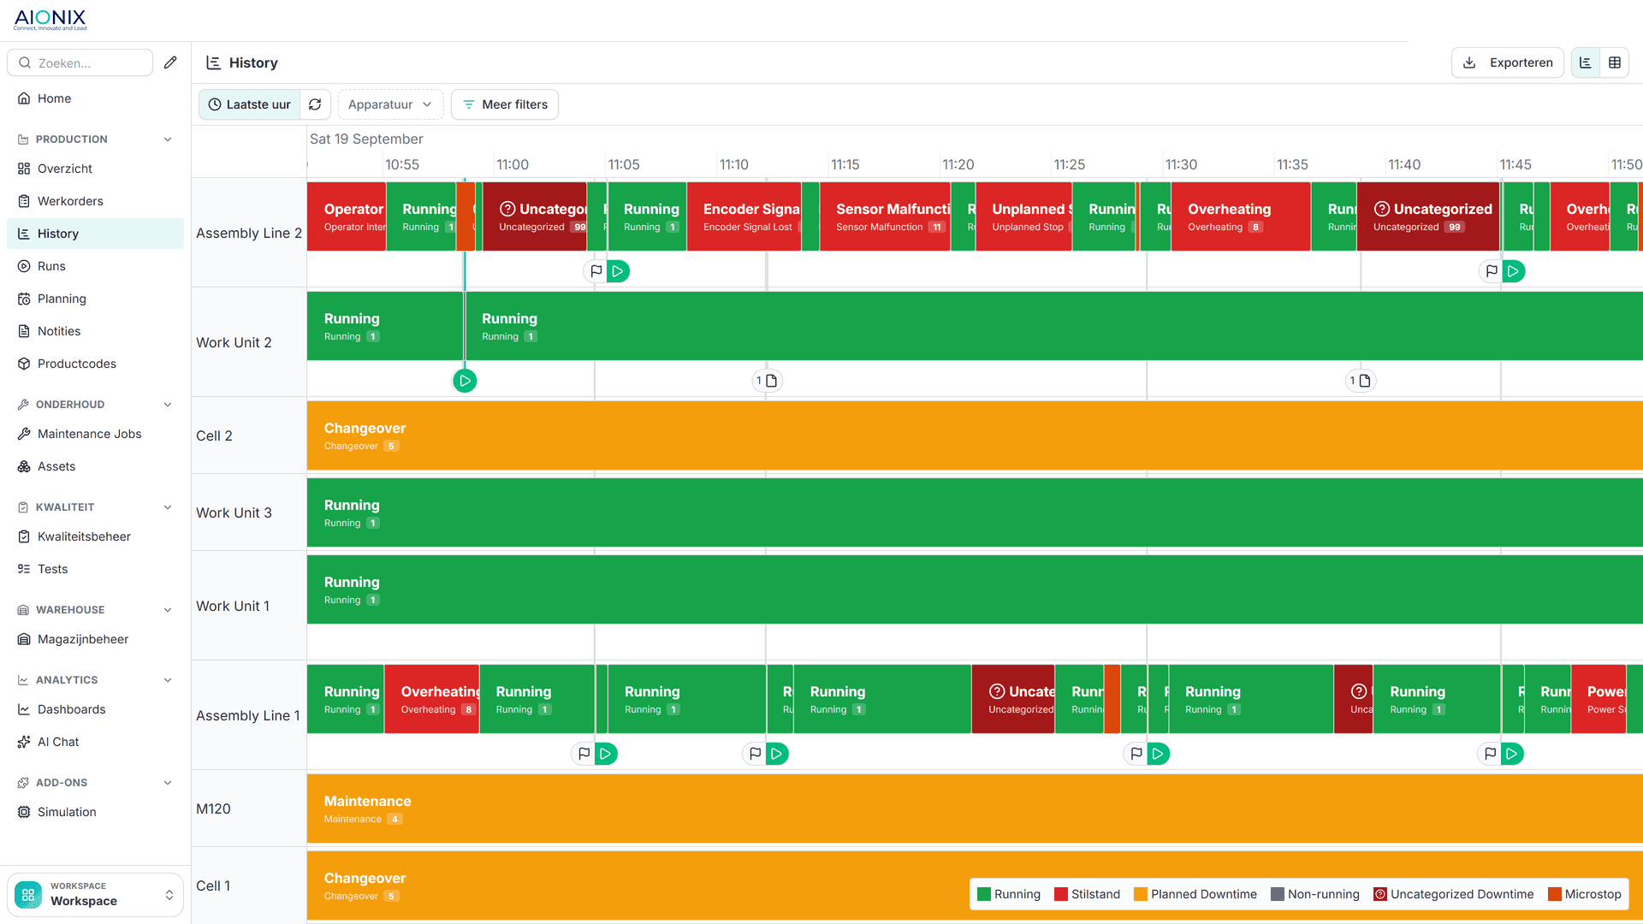Click the AIONIX logo

coord(50,20)
